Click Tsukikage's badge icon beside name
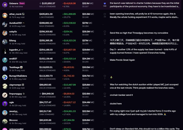183x130 pixels. [x=21, y=67]
